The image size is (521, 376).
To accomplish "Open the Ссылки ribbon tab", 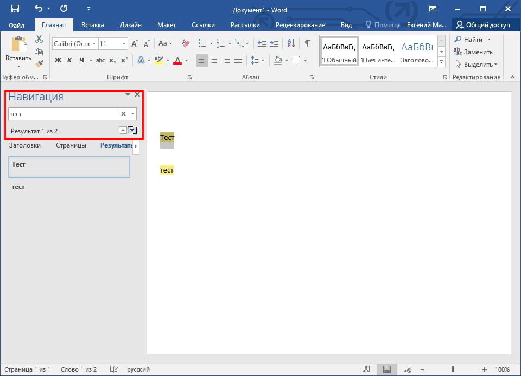I will coord(203,25).
